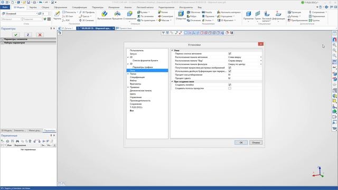Viewport: 338px width, 190px height.
Task: Click the Сглаживание (Blend) tool icon
Action: (x=129, y=14)
